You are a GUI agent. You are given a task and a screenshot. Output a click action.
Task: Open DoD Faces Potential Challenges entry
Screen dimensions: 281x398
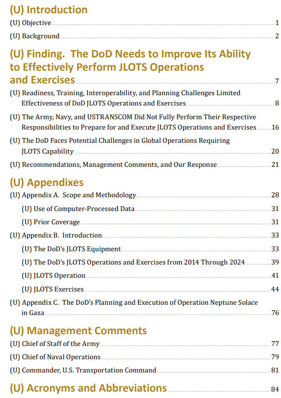pos(144,146)
